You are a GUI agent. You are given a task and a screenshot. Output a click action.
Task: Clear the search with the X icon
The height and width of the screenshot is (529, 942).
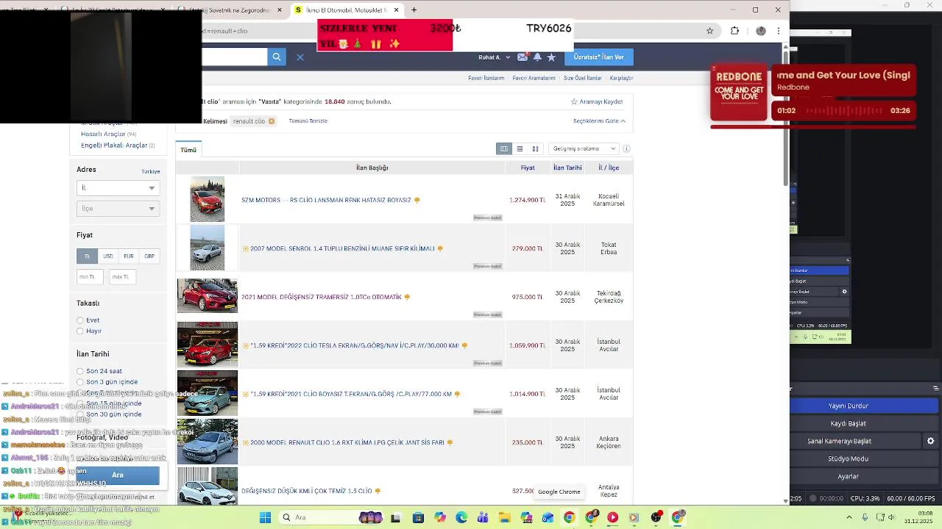tap(300, 57)
